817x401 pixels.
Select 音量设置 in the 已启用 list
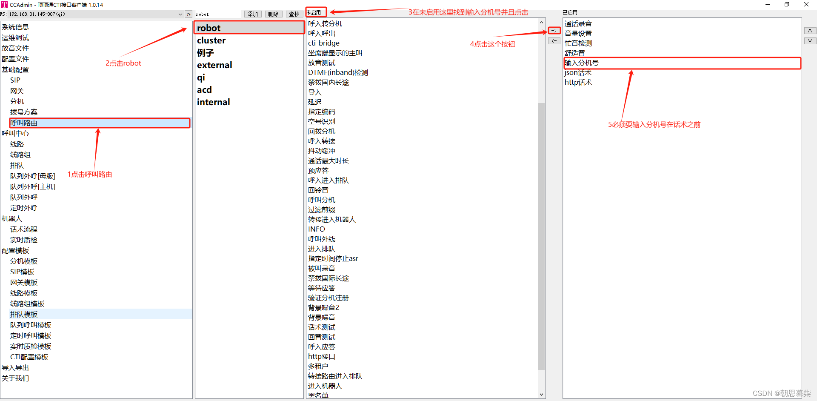578,34
